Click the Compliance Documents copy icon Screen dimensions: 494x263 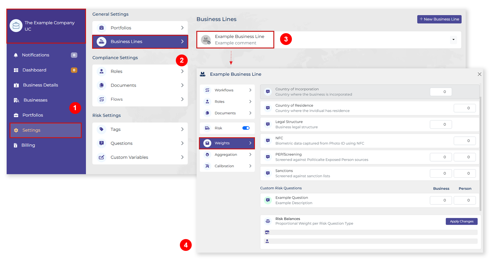(x=101, y=85)
